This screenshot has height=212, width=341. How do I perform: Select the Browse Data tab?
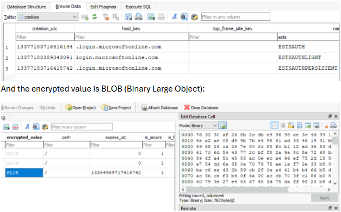[x=68, y=7]
